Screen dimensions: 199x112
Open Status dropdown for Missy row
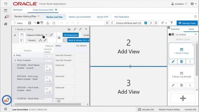tap(73, 55)
